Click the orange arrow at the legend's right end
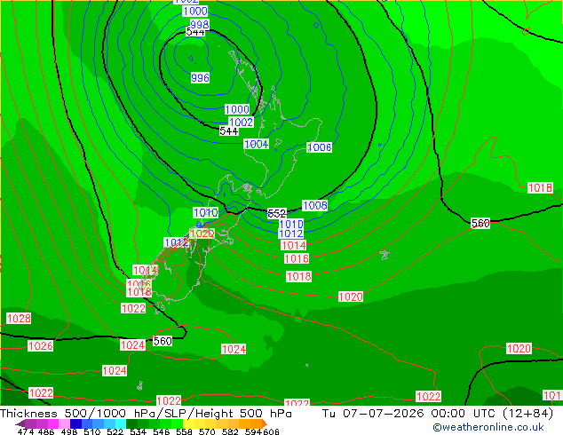 pos(264,423)
